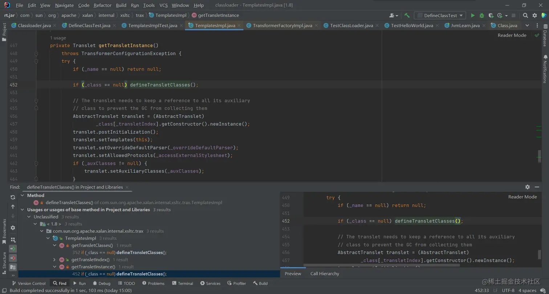Viewport: 549px width, 294px height.
Task: Collapse the getTransletInstance() node
Action: point(54,267)
